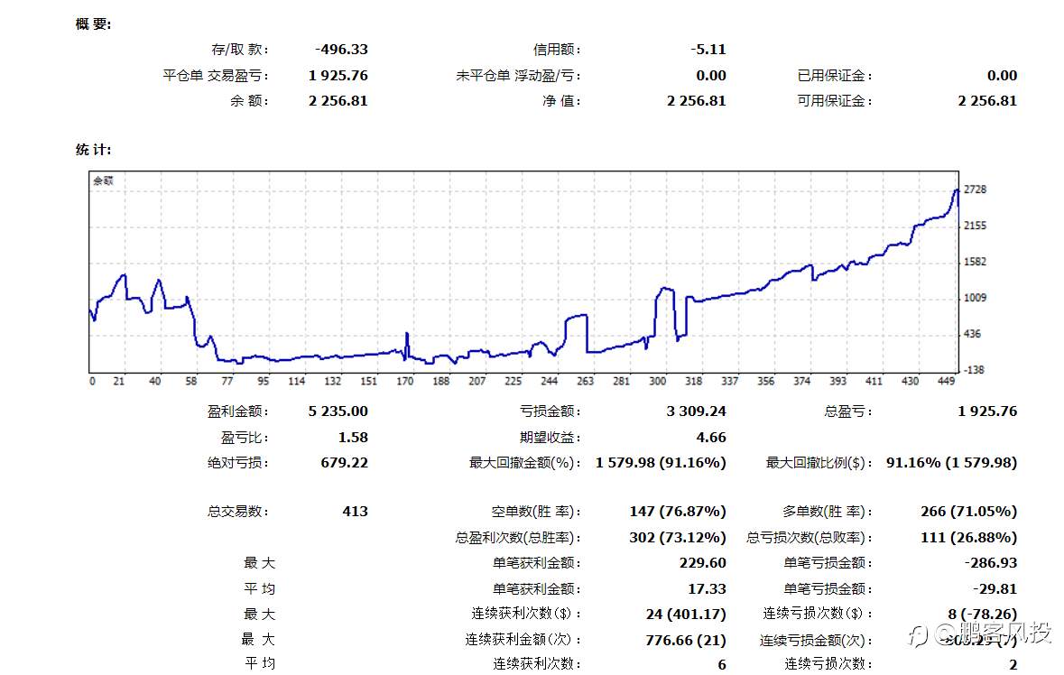This screenshot has height=675, width=1064.
Task: Click the 信用额 label
Action: pos(557,50)
